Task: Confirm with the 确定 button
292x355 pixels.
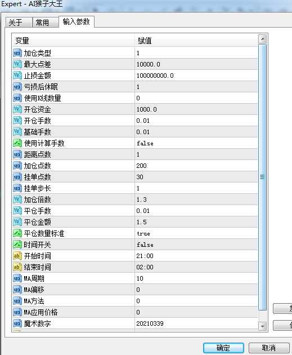Action: tap(223, 348)
